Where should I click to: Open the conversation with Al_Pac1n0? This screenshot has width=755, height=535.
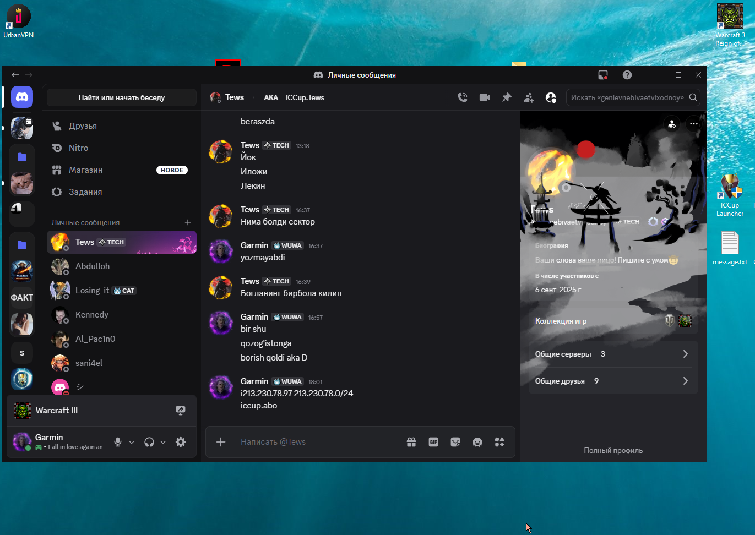tap(121, 339)
